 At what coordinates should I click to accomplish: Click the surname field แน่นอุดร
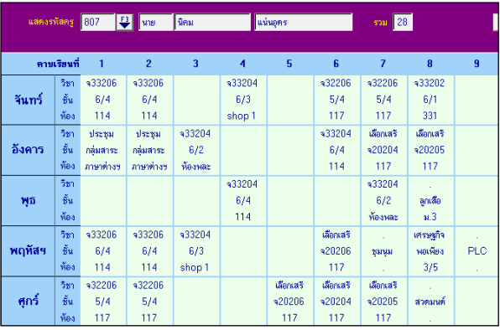pyautogui.click(x=304, y=22)
